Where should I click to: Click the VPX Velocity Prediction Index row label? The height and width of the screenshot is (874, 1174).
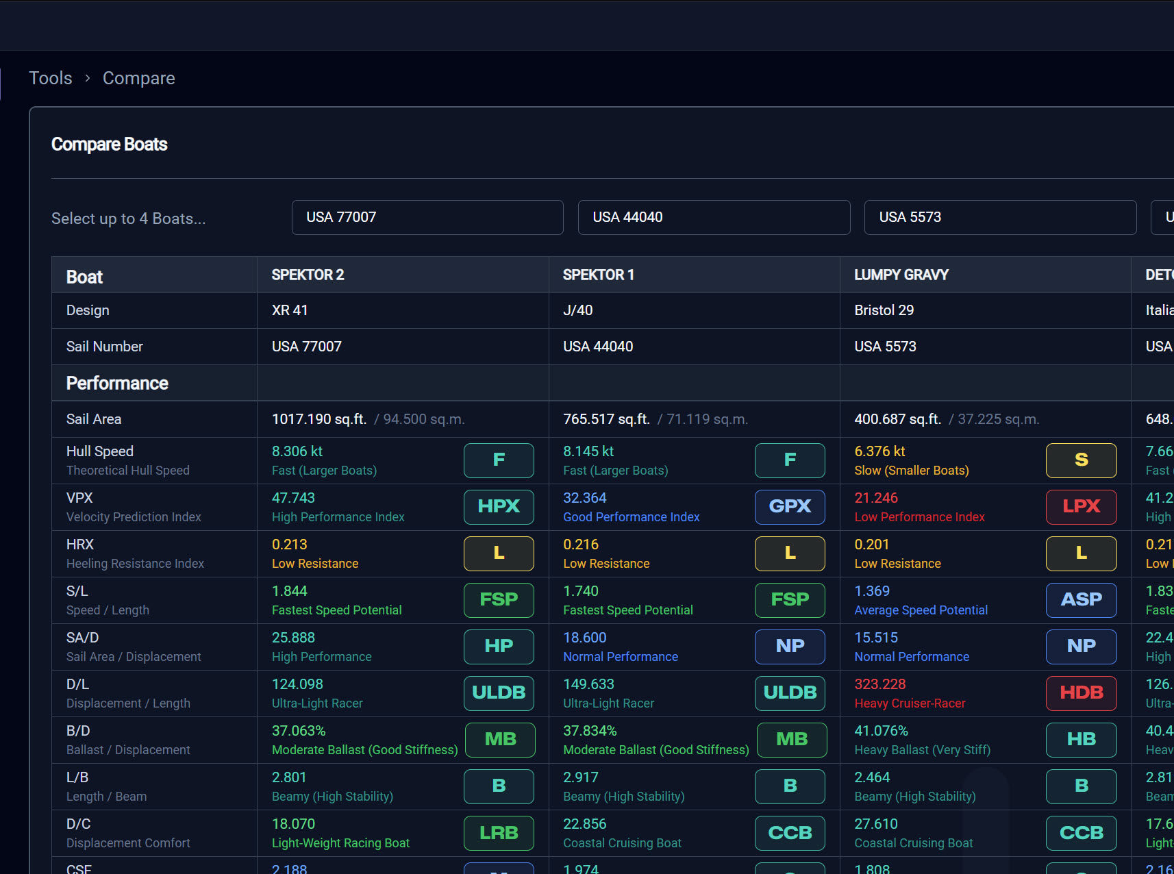pyautogui.click(x=134, y=507)
